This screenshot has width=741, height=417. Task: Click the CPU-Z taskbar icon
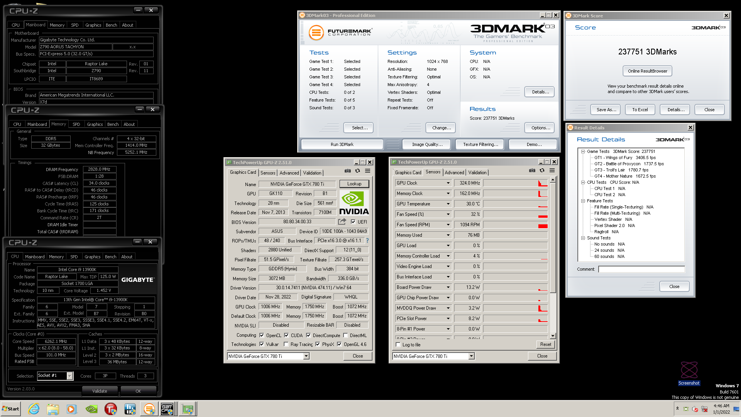coord(167,409)
